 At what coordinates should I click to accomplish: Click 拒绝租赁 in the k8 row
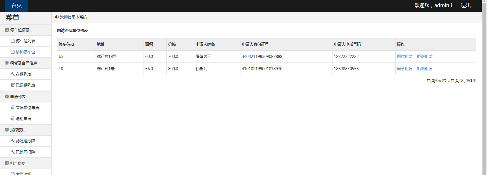425,69
